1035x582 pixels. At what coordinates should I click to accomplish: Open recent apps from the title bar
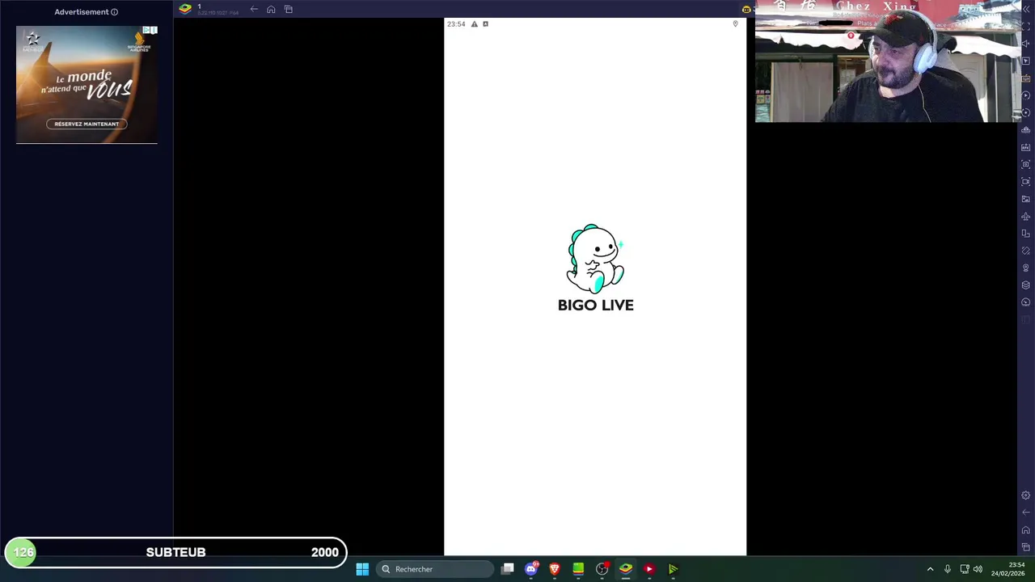tap(289, 9)
